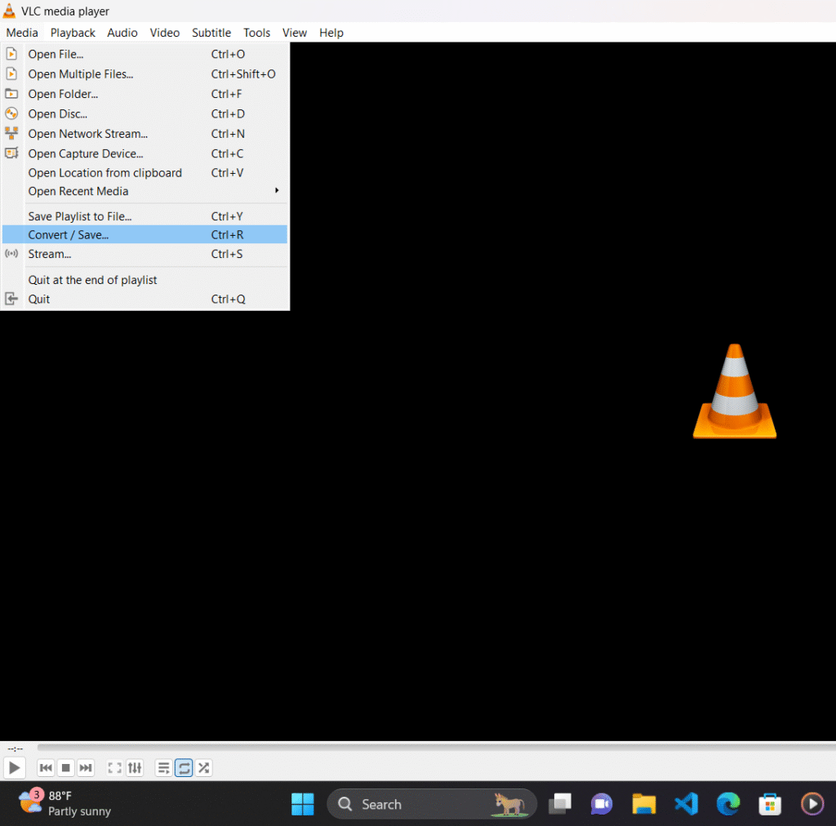Screen dimensions: 836x826
Task: Open Microsoft Edge from taskbar
Action: coord(727,804)
